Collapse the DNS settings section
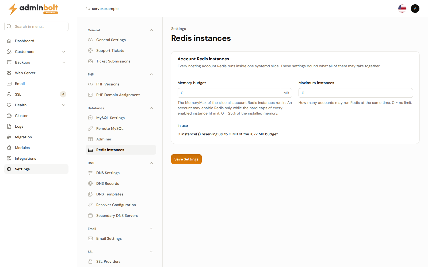This screenshot has height=267, width=428. 151,163
